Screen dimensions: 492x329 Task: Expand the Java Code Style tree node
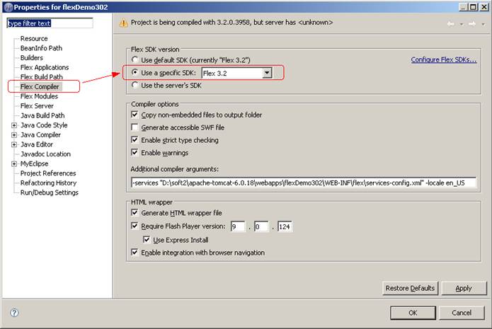click(x=14, y=125)
